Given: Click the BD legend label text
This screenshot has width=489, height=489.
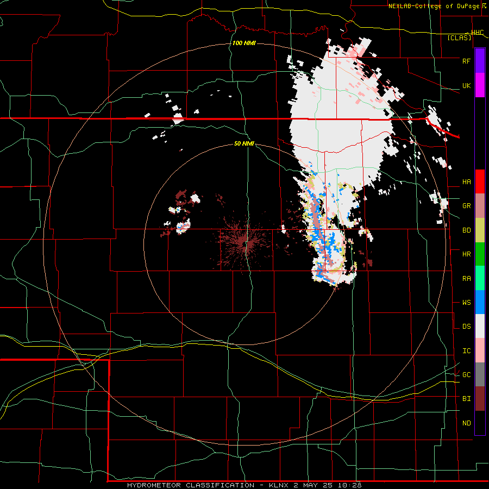Looking at the screenshot, I should tap(466, 230).
